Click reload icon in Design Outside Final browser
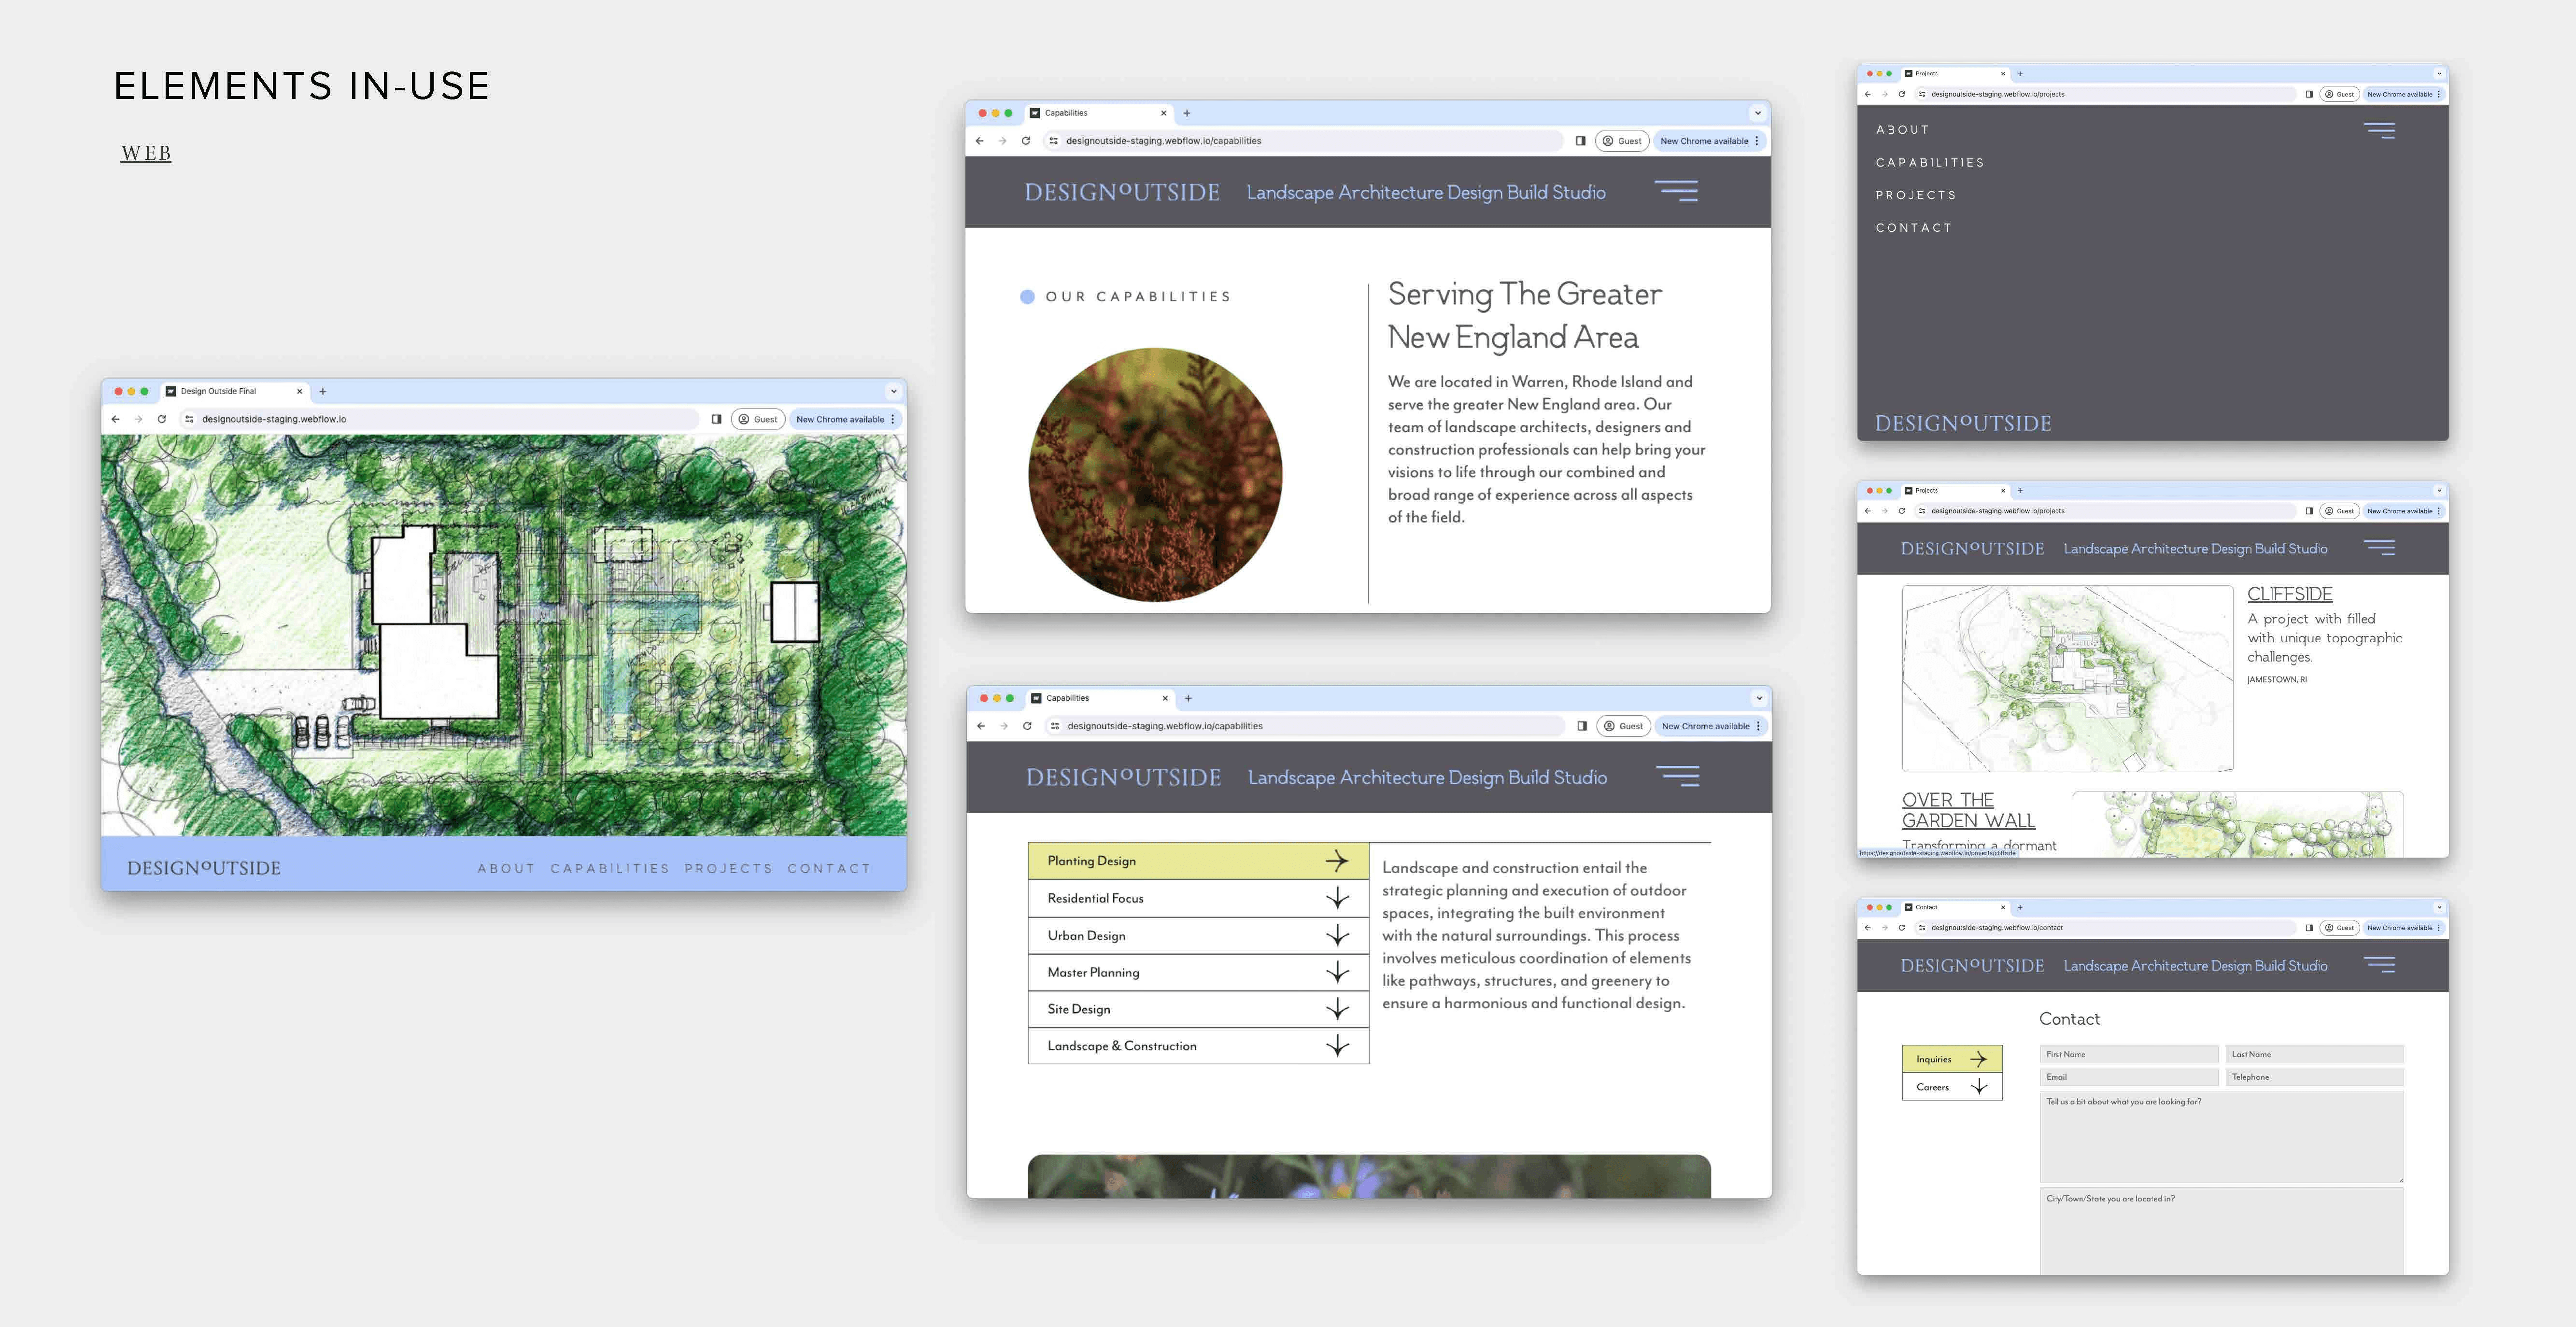Viewport: 2576px width, 1327px height. click(x=162, y=419)
